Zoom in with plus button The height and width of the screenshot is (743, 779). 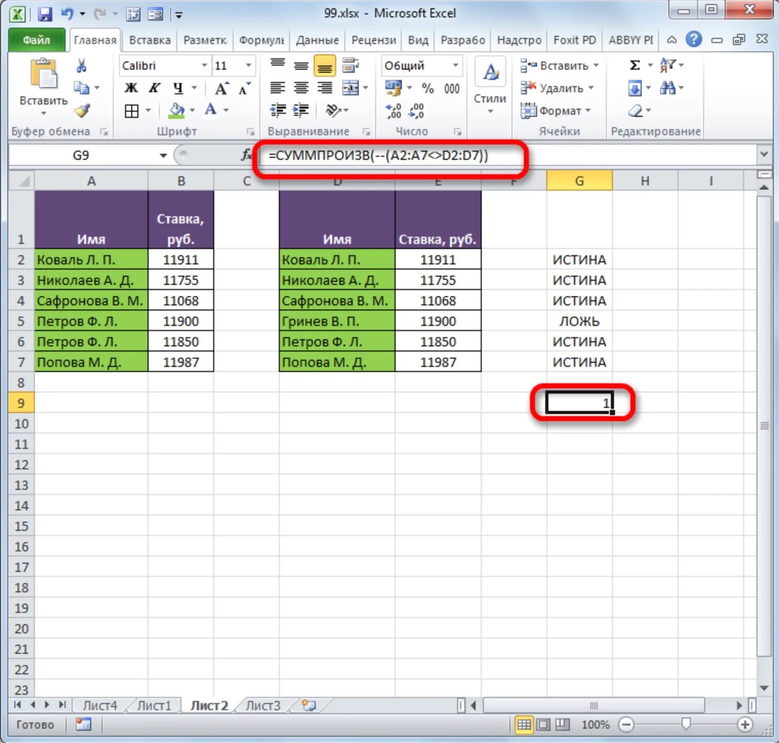coord(745,725)
